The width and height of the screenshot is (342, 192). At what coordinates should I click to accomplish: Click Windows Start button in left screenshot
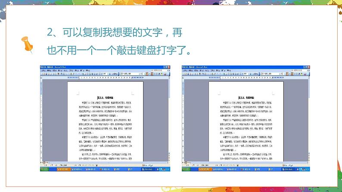coord(44,169)
